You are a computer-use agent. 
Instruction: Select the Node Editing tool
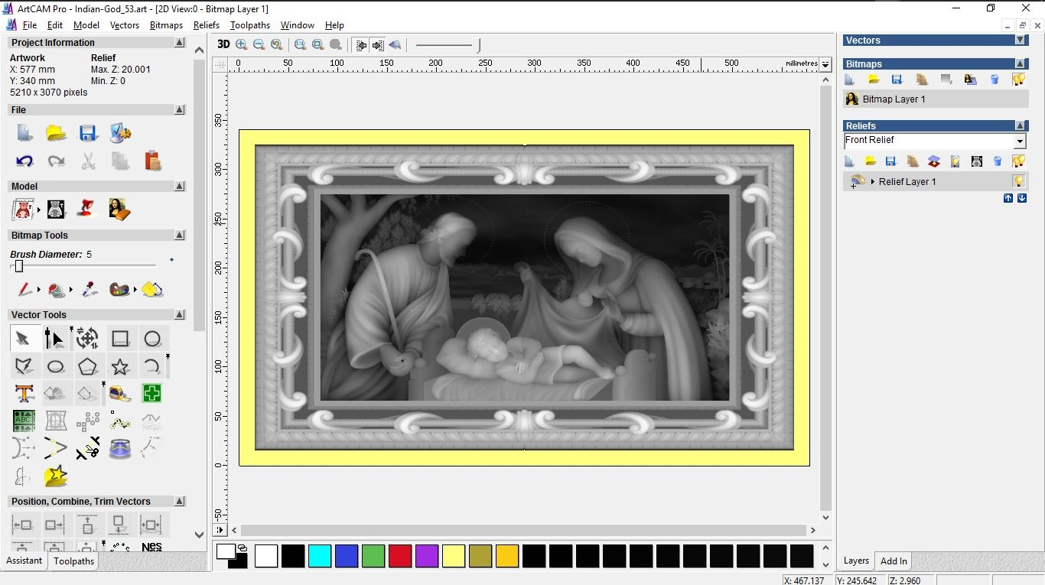[x=54, y=338]
